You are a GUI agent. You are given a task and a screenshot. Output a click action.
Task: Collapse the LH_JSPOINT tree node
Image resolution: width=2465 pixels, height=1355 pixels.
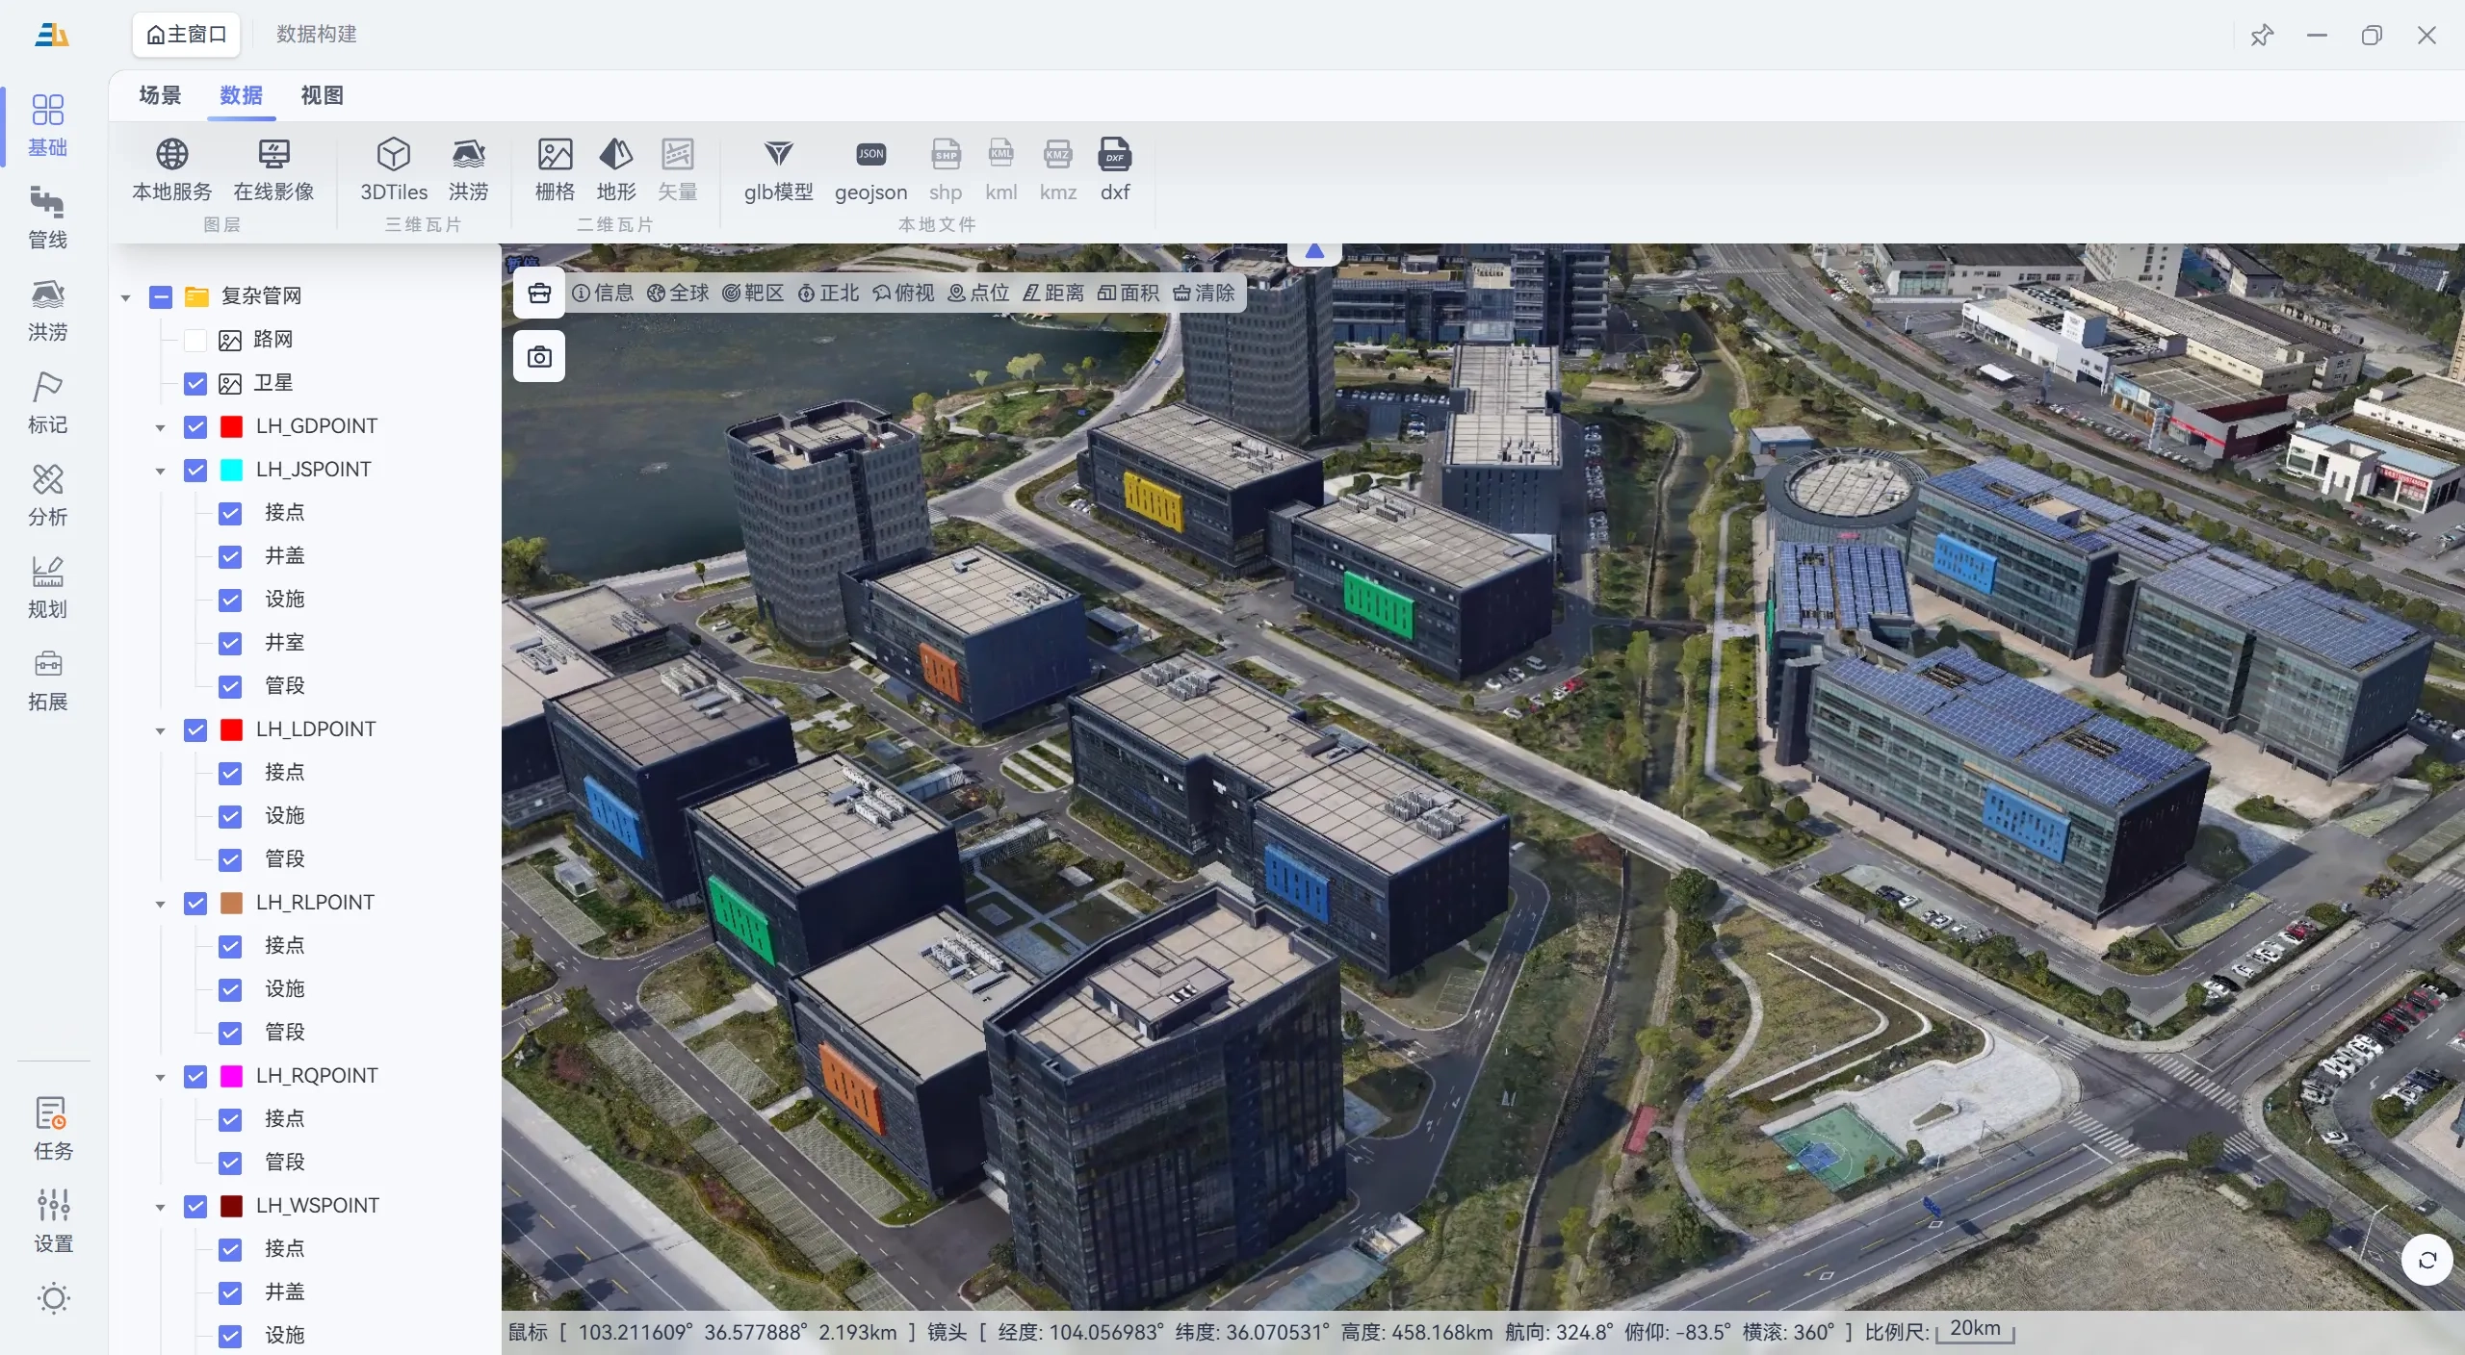(161, 471)
